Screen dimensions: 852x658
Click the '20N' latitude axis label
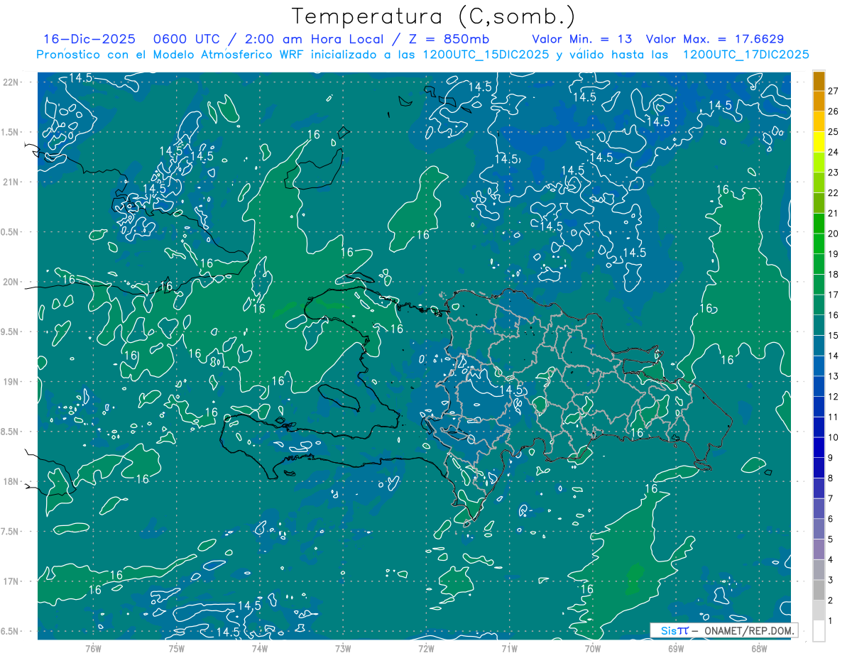pos(11,282)
